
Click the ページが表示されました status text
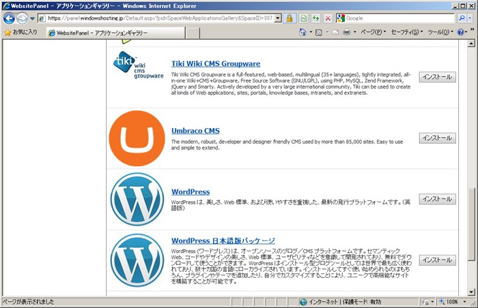coord(28,302)
